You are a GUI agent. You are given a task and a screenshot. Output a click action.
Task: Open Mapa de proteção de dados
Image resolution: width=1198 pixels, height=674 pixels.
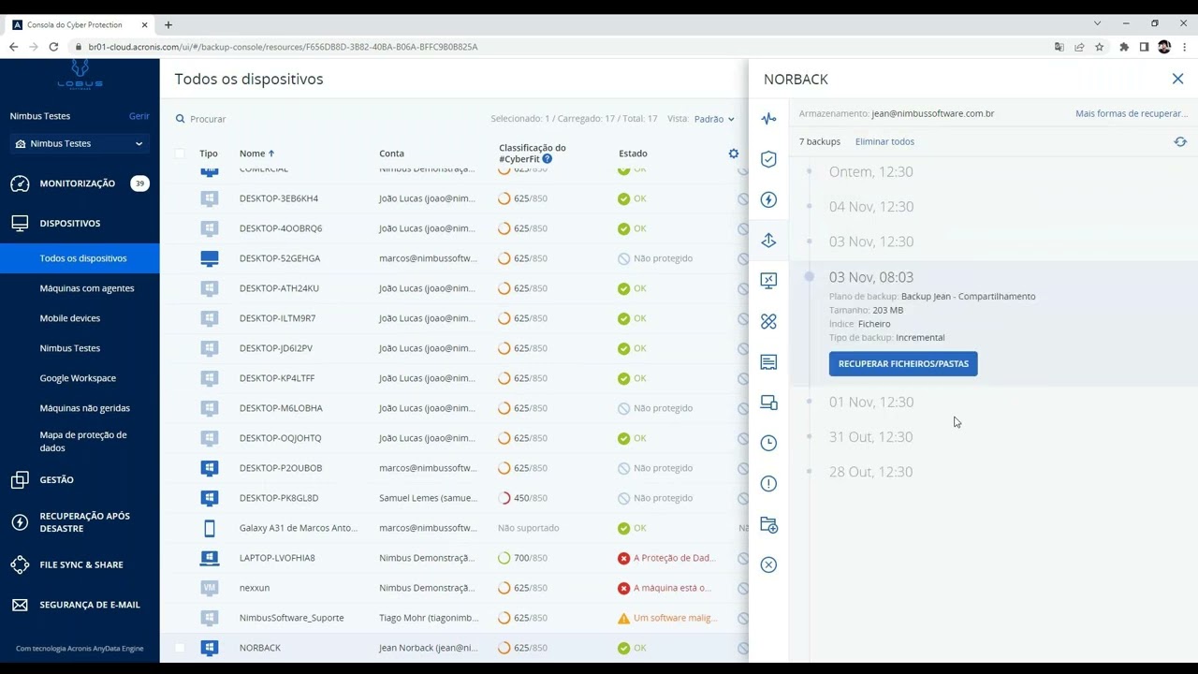pos(83,441)
